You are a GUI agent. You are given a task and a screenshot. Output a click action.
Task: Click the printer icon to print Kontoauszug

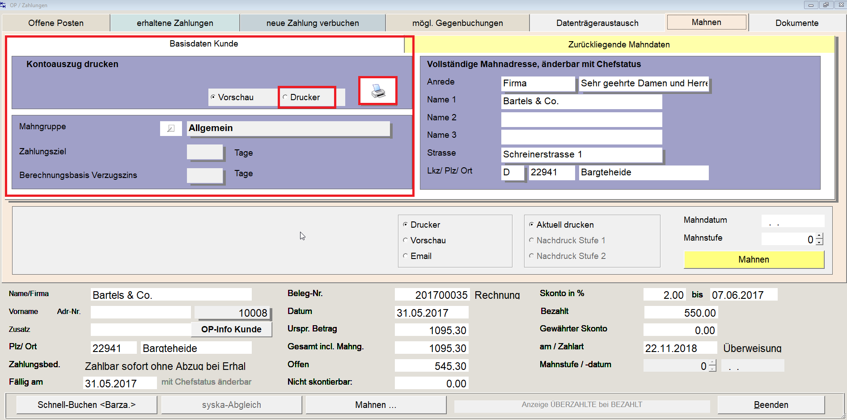(378, 91)
